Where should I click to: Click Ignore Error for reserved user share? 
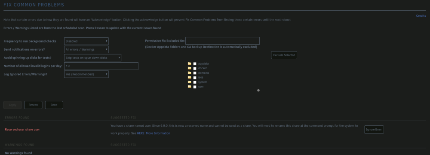(374, 130)
